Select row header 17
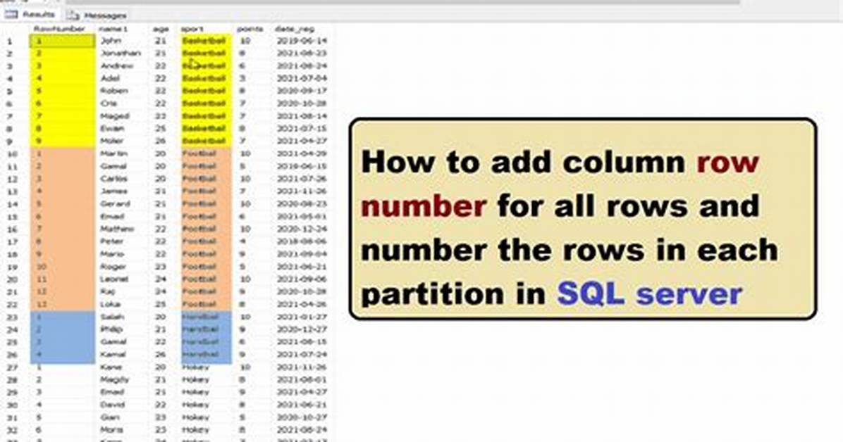Screen dimensions: 843x442 pos(12,241)
